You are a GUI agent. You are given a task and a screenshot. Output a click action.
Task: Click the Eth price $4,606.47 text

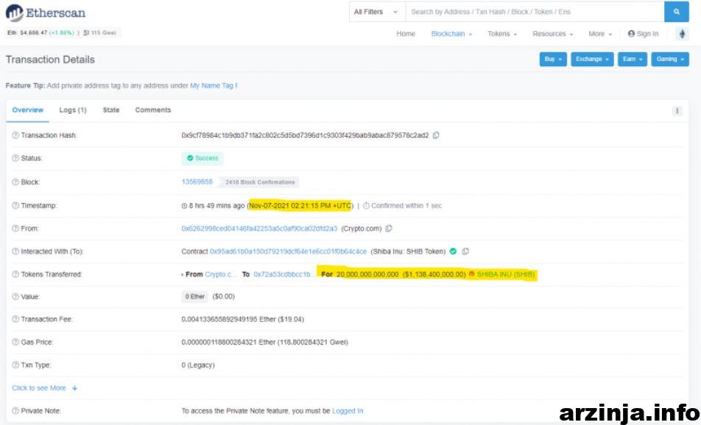(x=27, y=32)
